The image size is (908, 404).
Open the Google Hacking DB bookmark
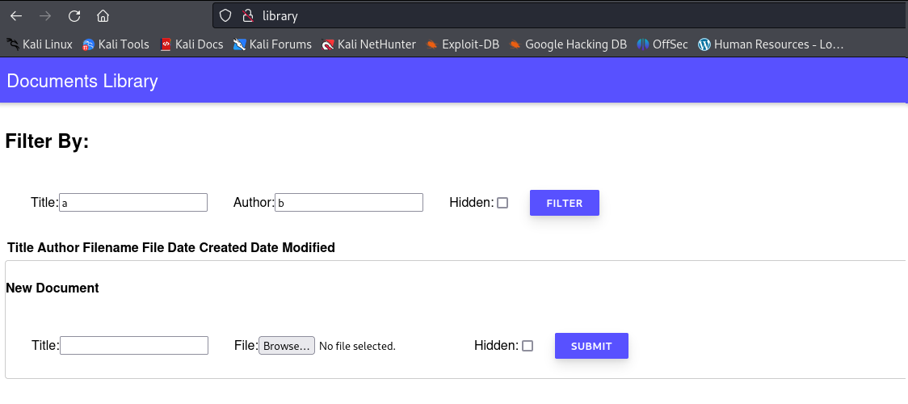click(x=567, y=44)
